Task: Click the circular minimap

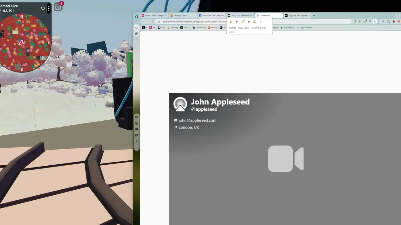Action: [25, 42]
